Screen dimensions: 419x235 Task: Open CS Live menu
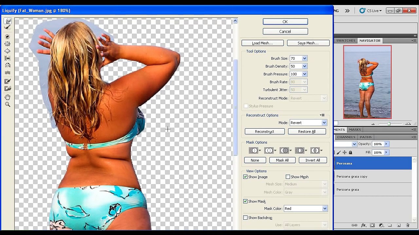pos(371,11)
